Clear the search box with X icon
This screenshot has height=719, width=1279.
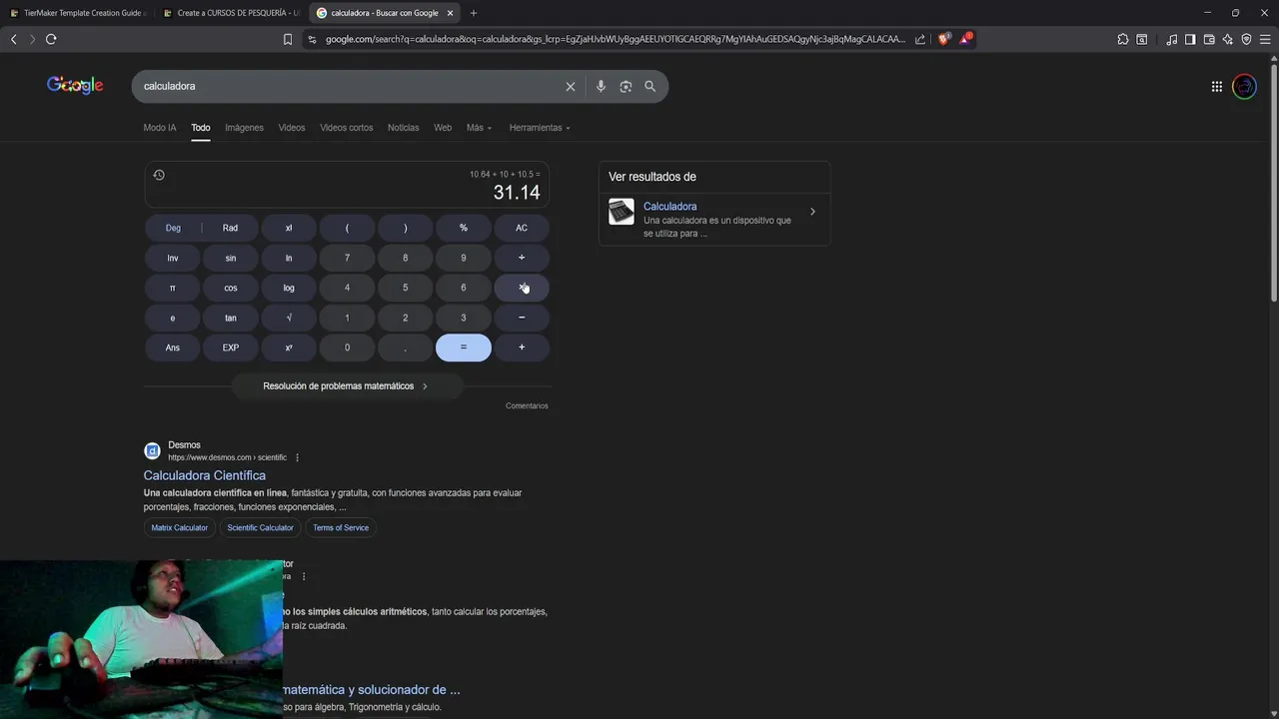[571, 87]
